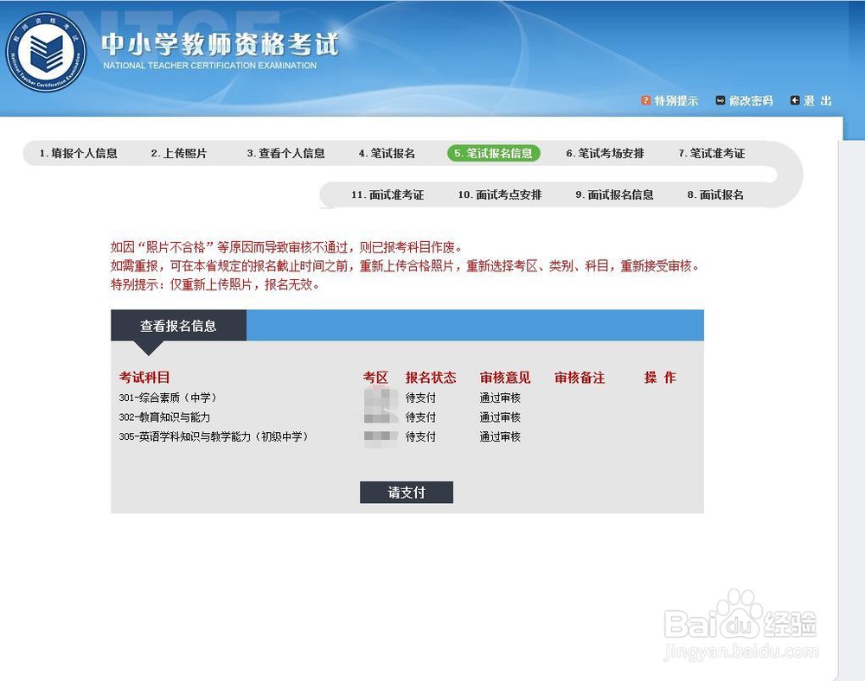
Task: Click the 请支付 payment button
Action: coord(406,492)
